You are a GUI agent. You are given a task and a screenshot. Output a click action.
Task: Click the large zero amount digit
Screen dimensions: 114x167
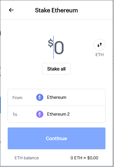(59, 48)
